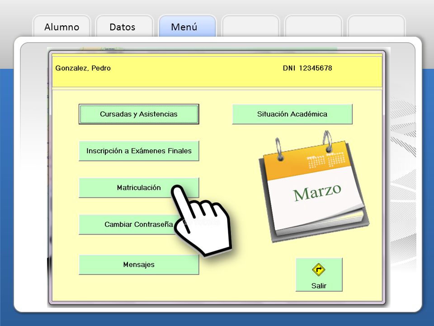
Task: Select the Matriculación button
Action: pos(139,187)
